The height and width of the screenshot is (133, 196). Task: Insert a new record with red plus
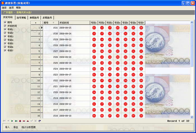(20, 121)
